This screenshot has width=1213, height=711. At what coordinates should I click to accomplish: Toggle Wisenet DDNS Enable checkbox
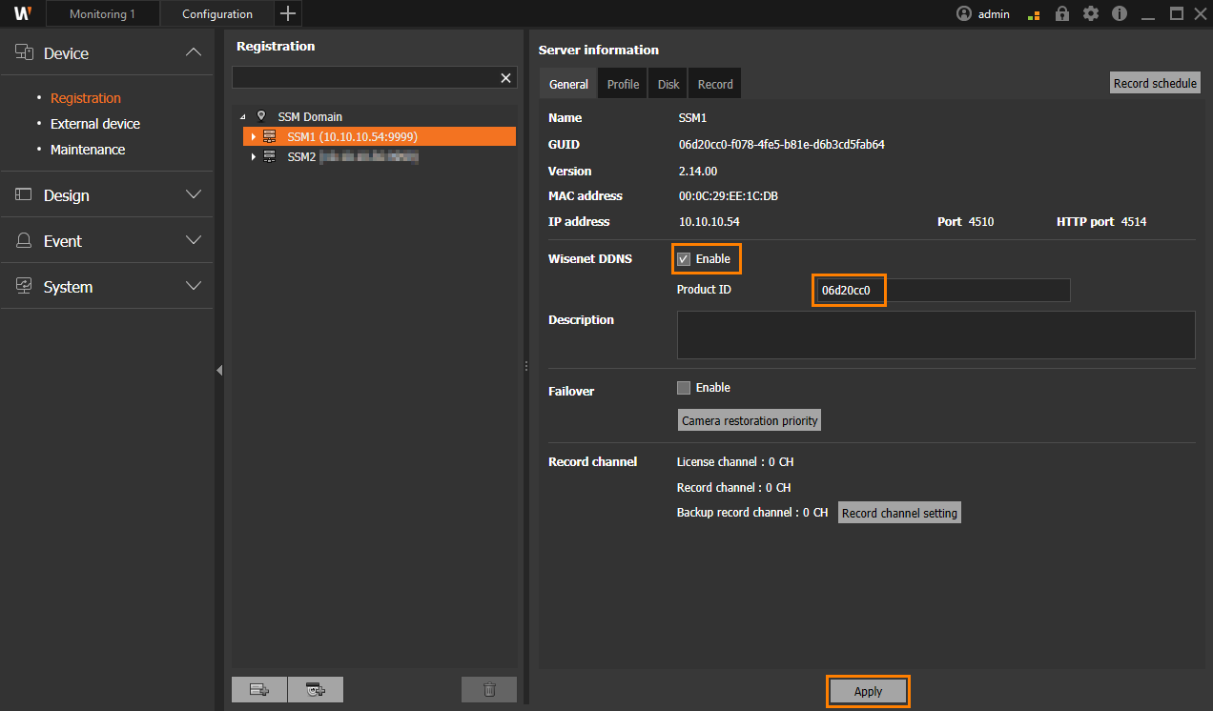pyautogui.click(x=684, y=259)
